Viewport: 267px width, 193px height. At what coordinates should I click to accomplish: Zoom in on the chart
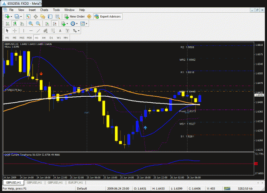(31, 24)
